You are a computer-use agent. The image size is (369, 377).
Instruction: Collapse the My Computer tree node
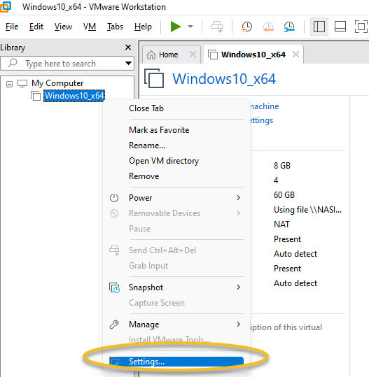pos(9,84)
